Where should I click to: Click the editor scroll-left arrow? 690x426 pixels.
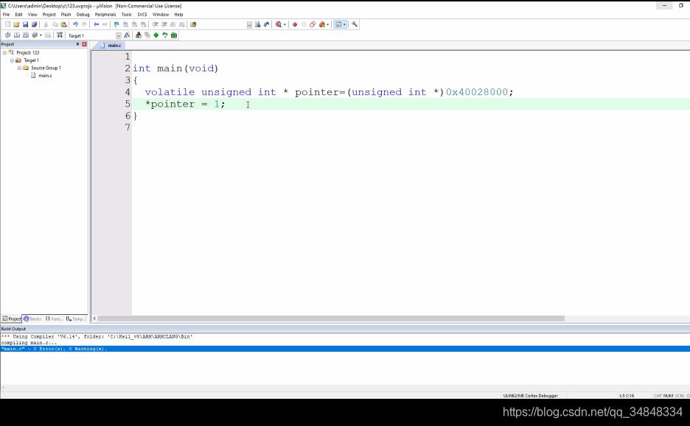pyautogui.click(x=94, y=319)
